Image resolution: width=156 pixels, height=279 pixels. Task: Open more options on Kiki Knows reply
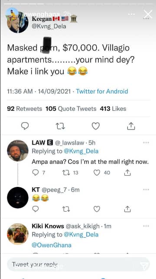click(x=146, y=226)
